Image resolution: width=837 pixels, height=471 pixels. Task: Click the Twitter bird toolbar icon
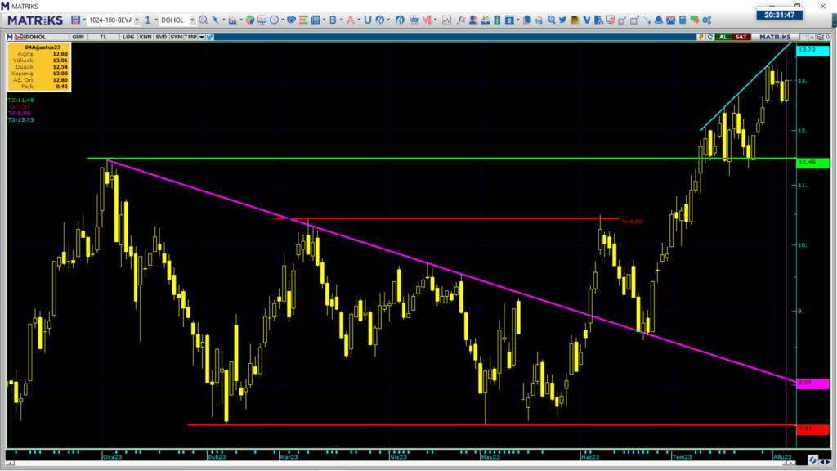tap(562, 20)
